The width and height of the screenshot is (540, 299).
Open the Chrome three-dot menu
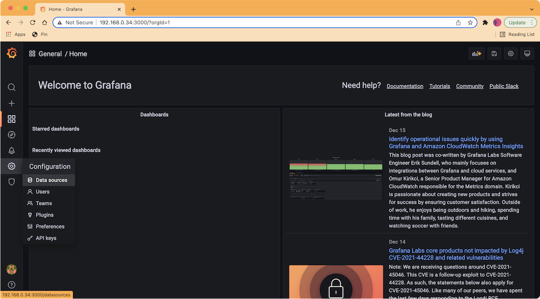pyautogui.click(x=532, y=22)
